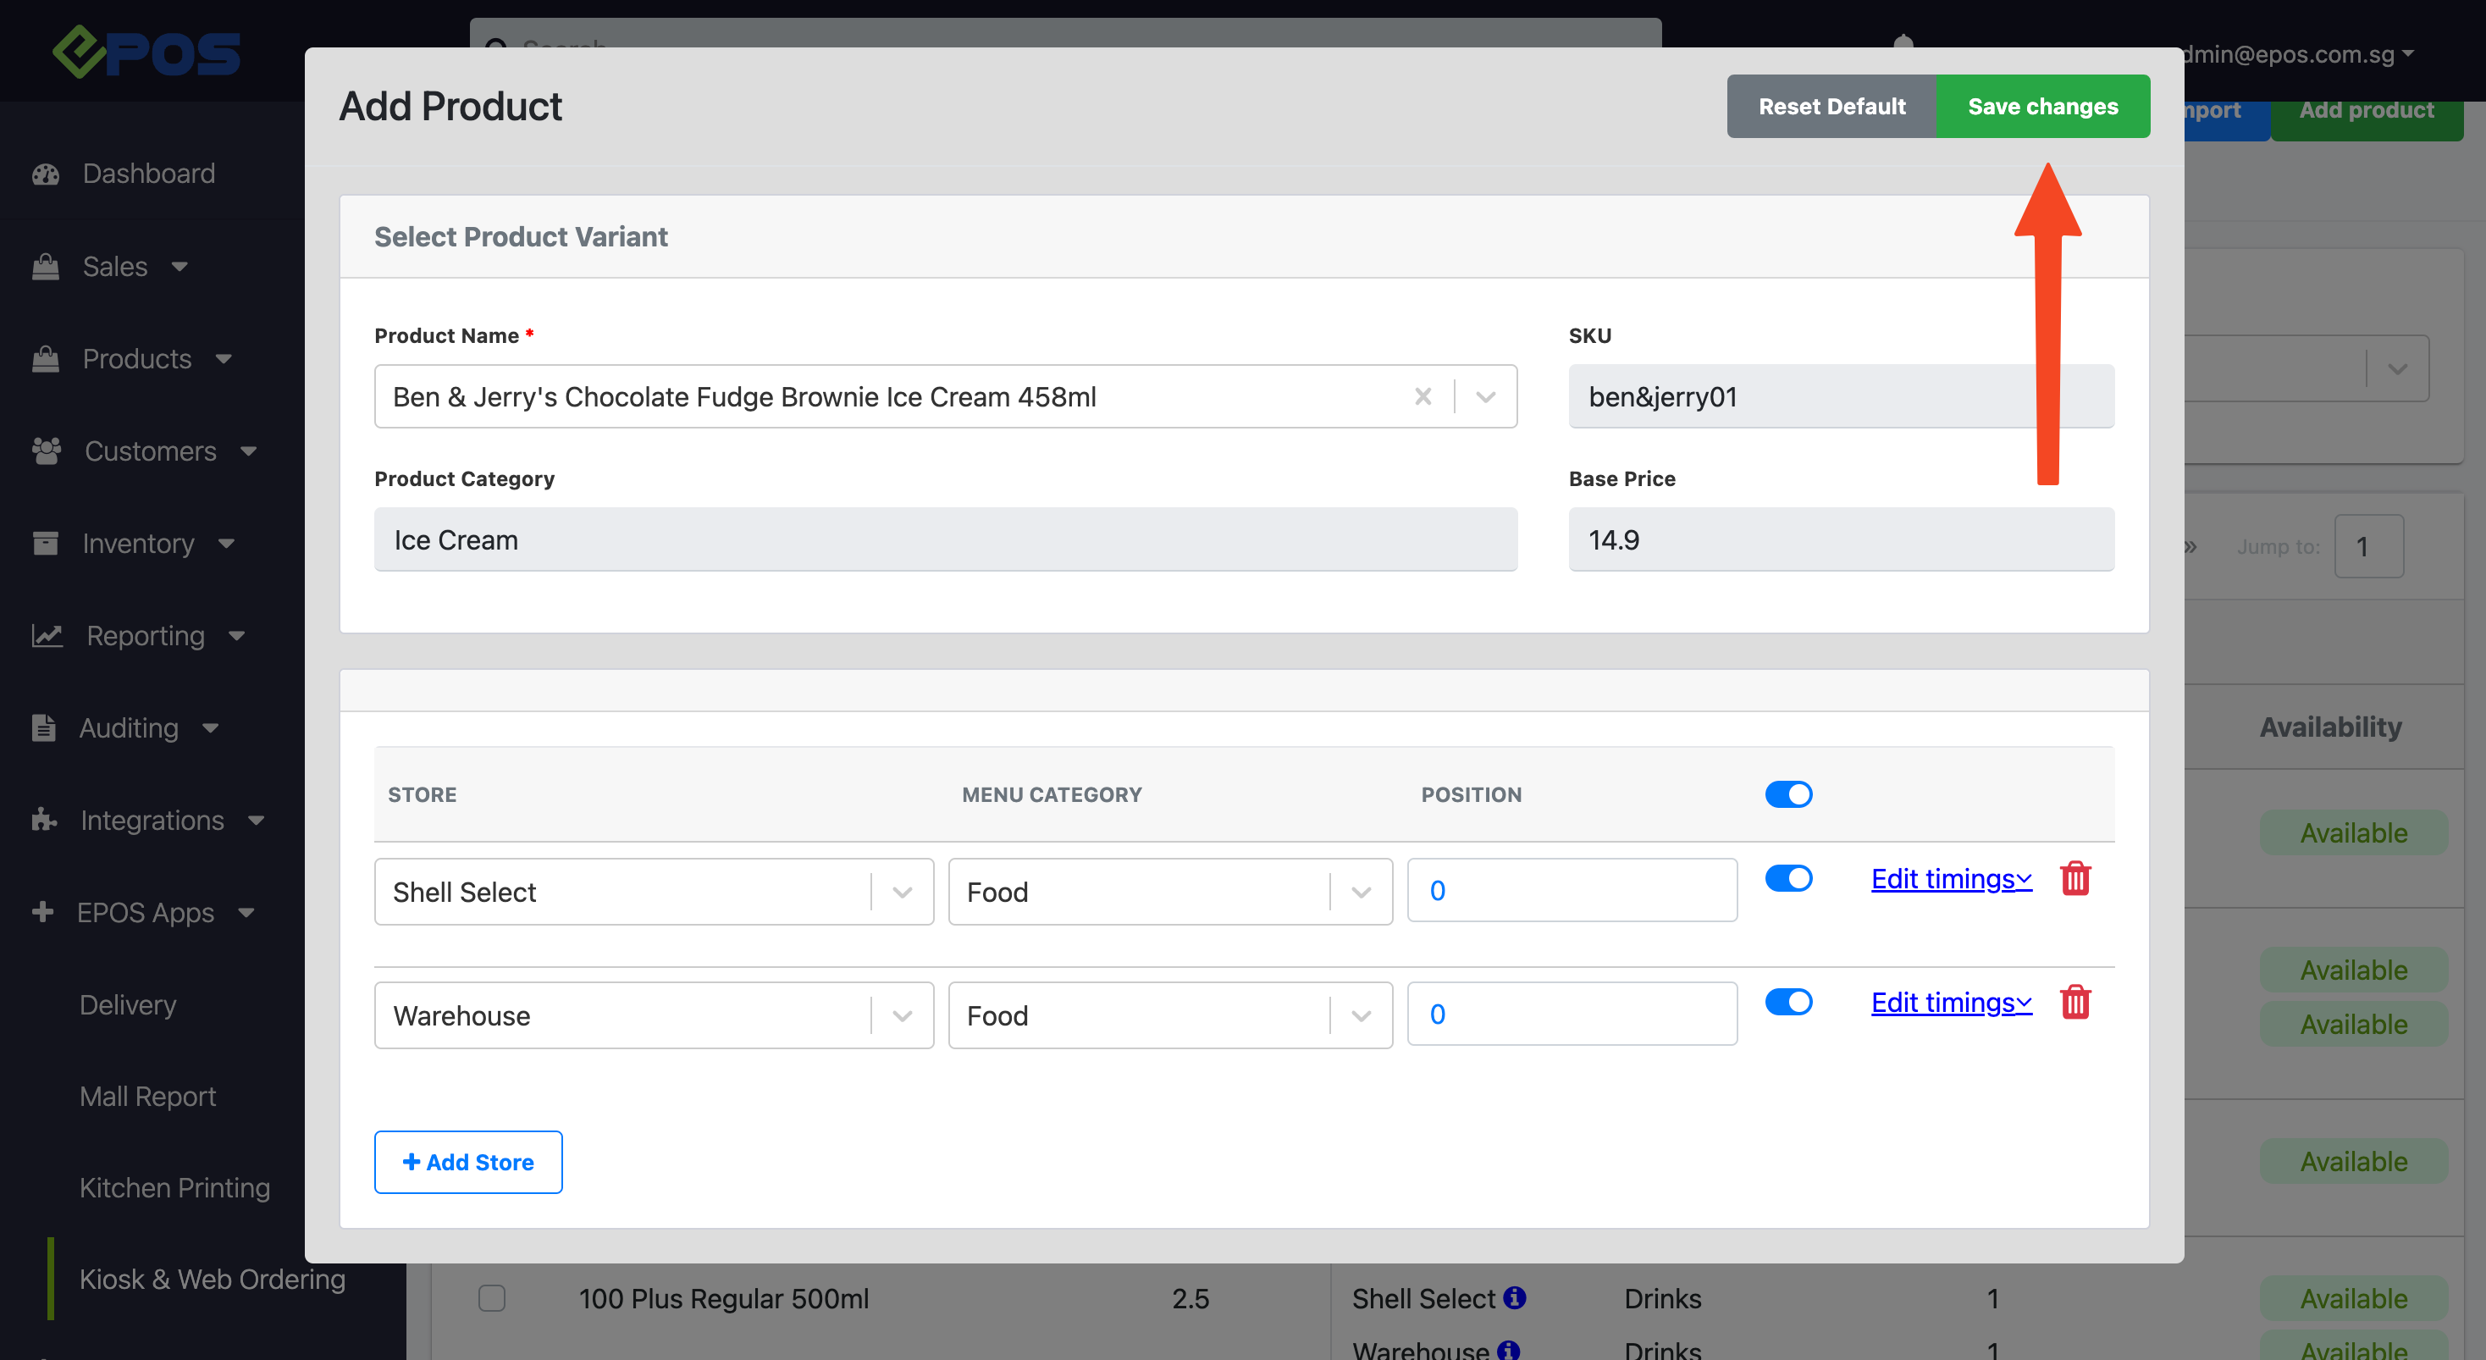Select the Sales shopping bag icon
The image size is (2486, 1360).
(x=46, y=267)
